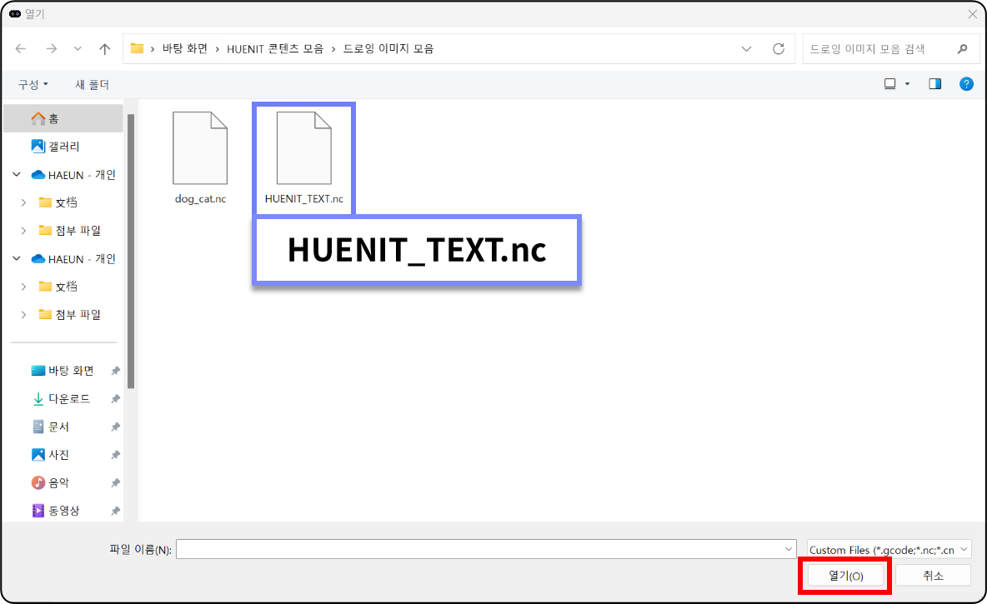Refresh the current folder view

point(779,49)
